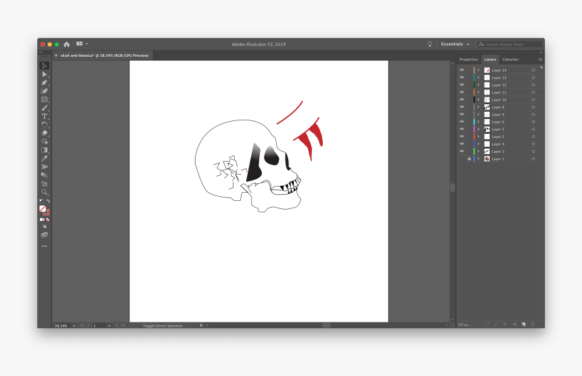Unlock Layer 1 via lock icon

[469, 159]
